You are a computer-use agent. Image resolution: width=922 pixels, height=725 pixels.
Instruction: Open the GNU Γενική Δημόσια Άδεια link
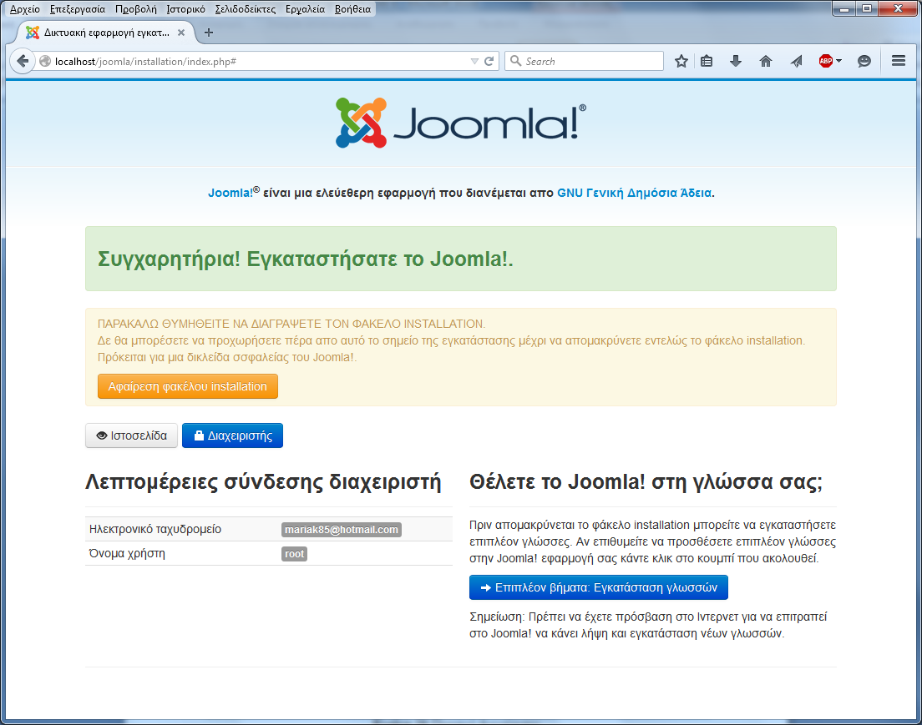(x=635, y=193)
